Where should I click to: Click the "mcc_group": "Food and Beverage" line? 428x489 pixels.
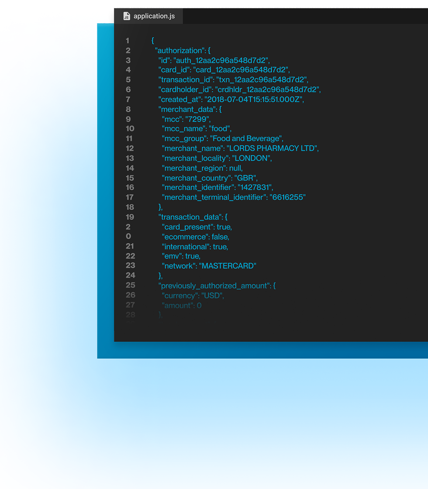(x=222, y=138)
